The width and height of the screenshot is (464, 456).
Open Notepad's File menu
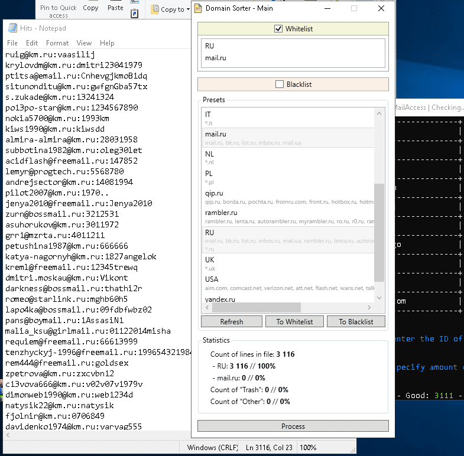(12, 43)
